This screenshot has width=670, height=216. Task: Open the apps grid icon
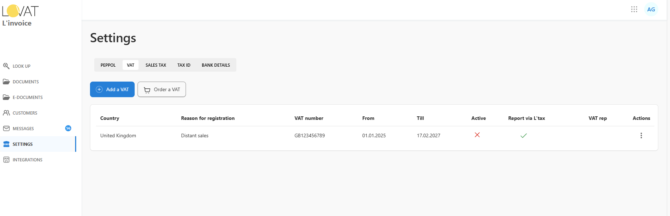[634, 10]
